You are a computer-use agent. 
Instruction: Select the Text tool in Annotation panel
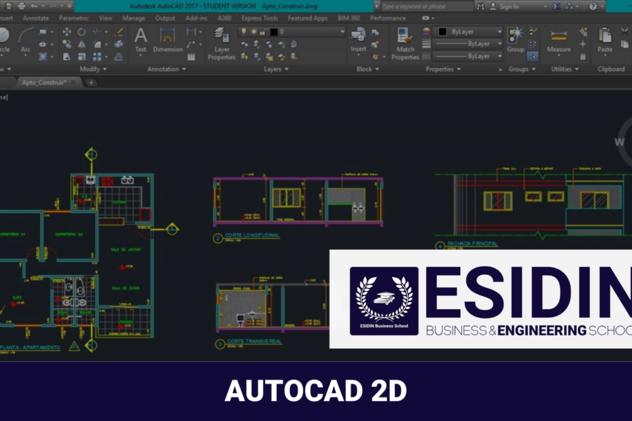pyautogui.click(x=139, y=35)
